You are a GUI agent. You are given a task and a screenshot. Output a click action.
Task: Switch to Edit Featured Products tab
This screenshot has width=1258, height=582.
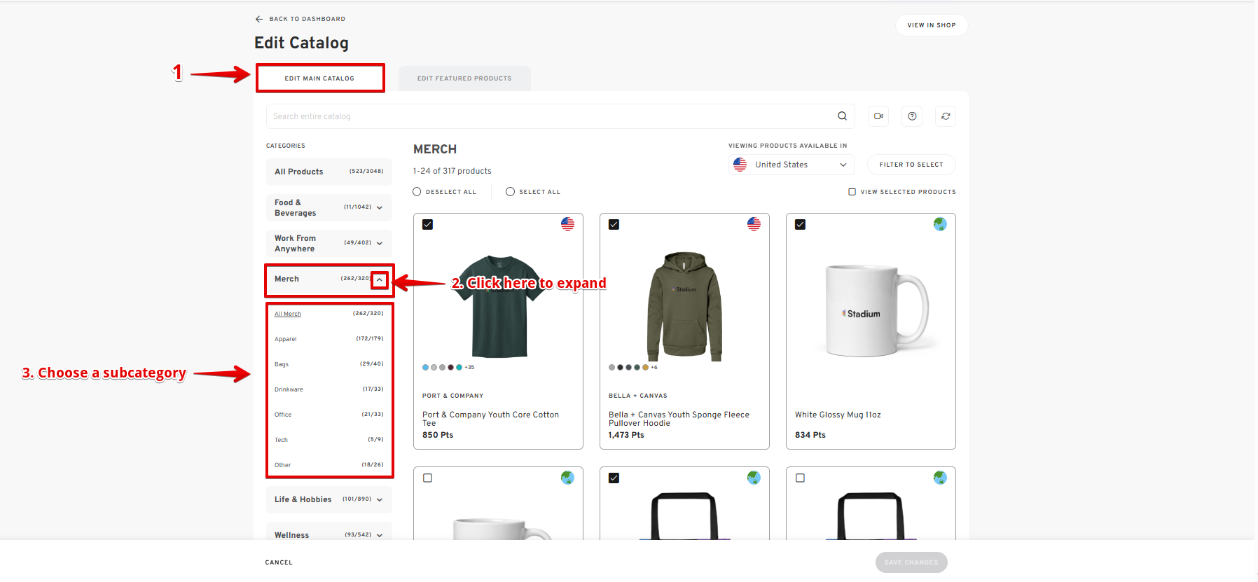click(464, 78)
